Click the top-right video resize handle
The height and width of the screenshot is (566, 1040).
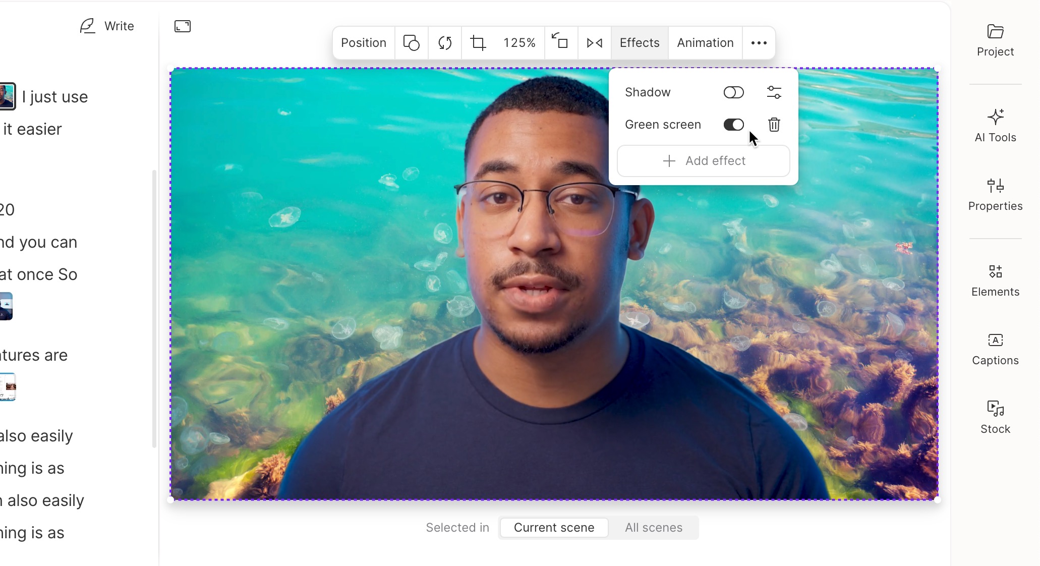[x=937, y=69]
